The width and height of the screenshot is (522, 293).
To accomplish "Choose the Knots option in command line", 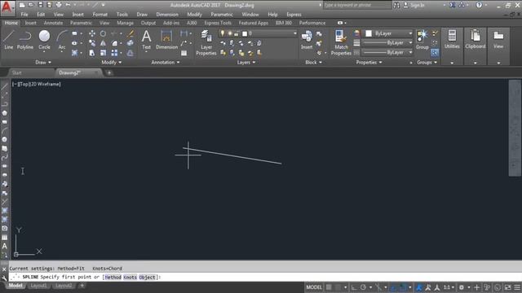I will click(x=130, y=277).
